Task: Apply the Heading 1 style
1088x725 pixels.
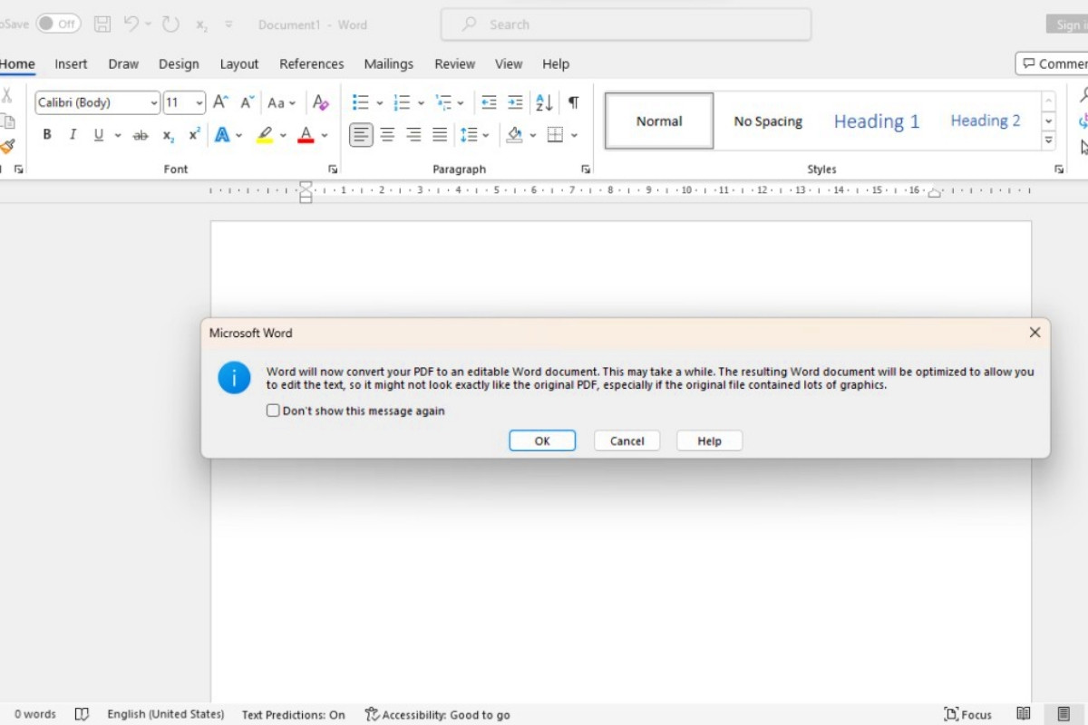Action: tap(877, 121)
